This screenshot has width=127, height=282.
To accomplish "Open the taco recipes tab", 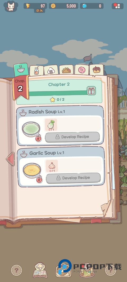I will [66, 70].
